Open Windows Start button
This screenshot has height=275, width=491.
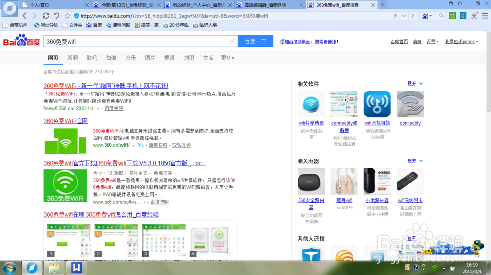10,268
